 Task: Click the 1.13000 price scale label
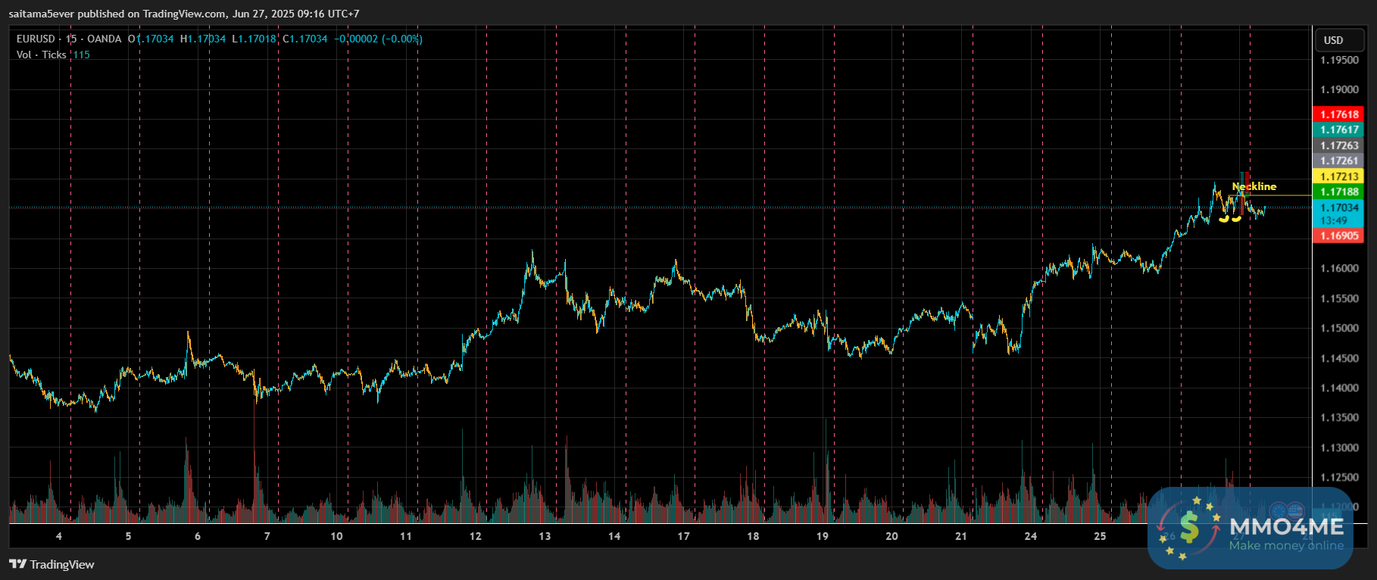tap(1339, 447)
